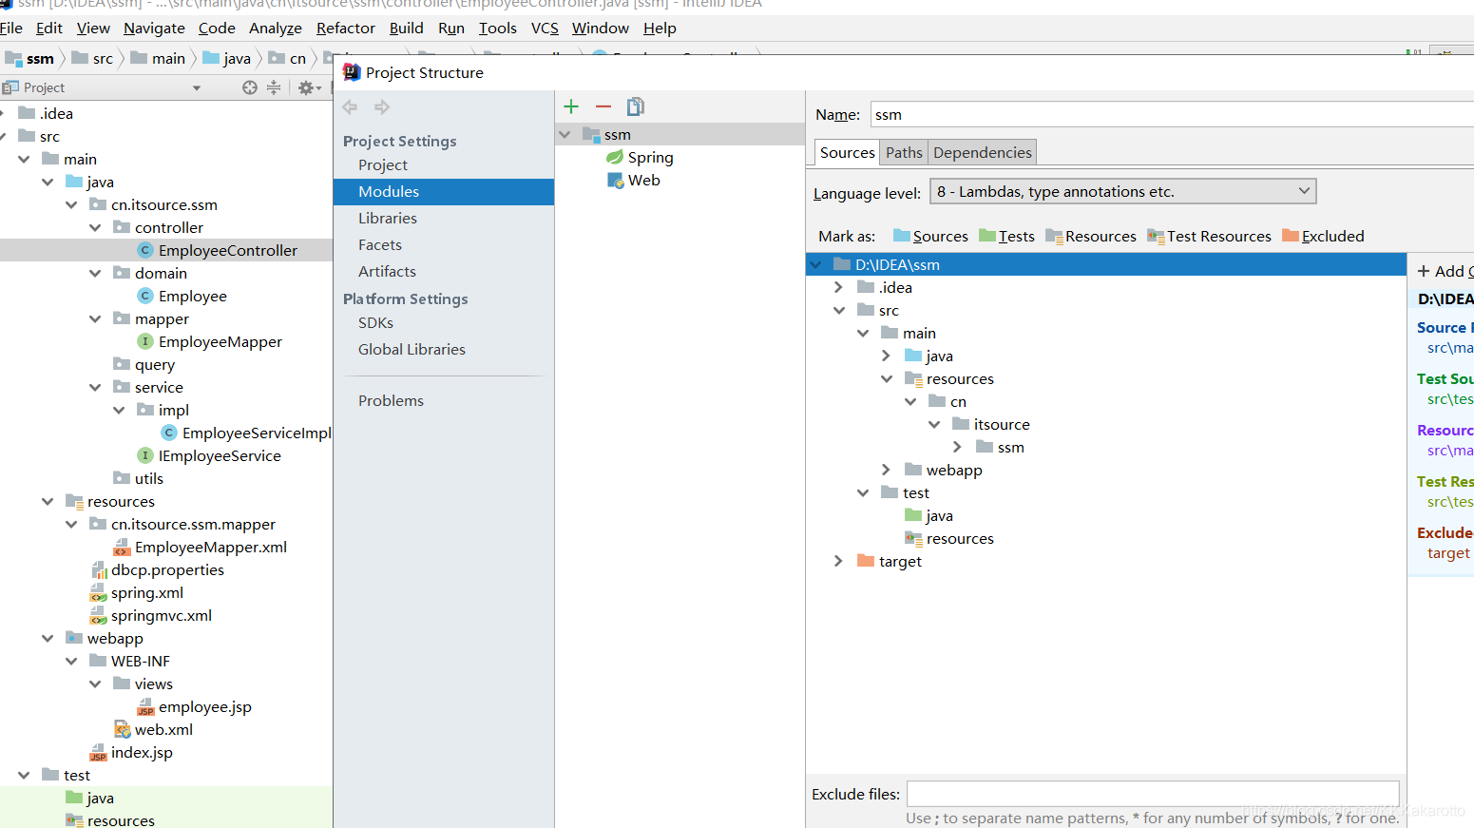Mark as Test Resources folder

(1209, 237)
